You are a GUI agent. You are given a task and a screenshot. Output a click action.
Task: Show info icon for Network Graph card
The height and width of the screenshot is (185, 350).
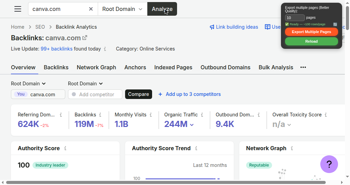(x=292, y=148)
